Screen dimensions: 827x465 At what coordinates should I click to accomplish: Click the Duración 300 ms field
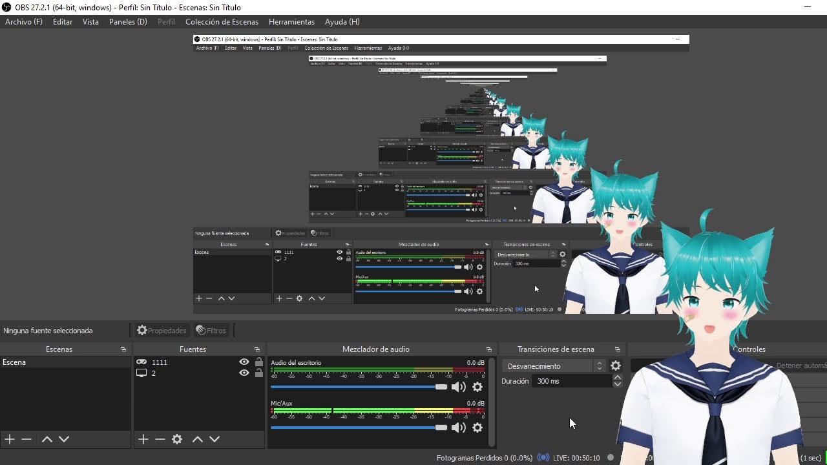click(571, 381)
